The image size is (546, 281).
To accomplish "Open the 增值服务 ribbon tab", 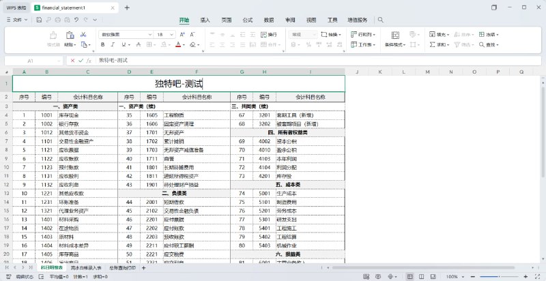I will coord(358,20).
